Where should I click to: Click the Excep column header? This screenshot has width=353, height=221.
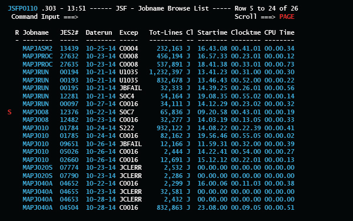(129, 32)
